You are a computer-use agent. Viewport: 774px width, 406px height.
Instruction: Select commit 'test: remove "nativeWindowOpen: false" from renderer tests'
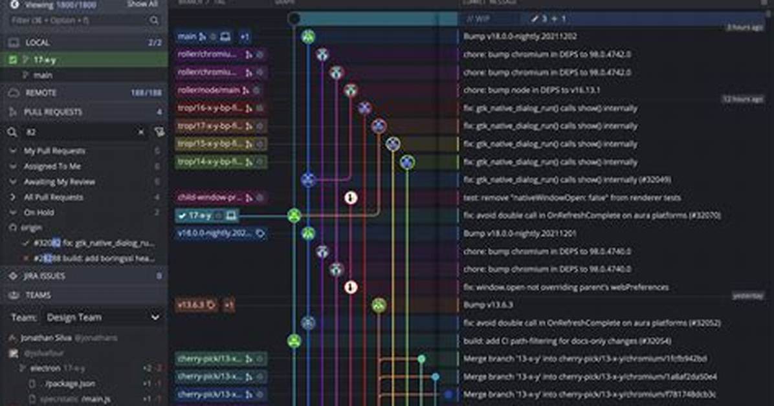coord(571,198)
